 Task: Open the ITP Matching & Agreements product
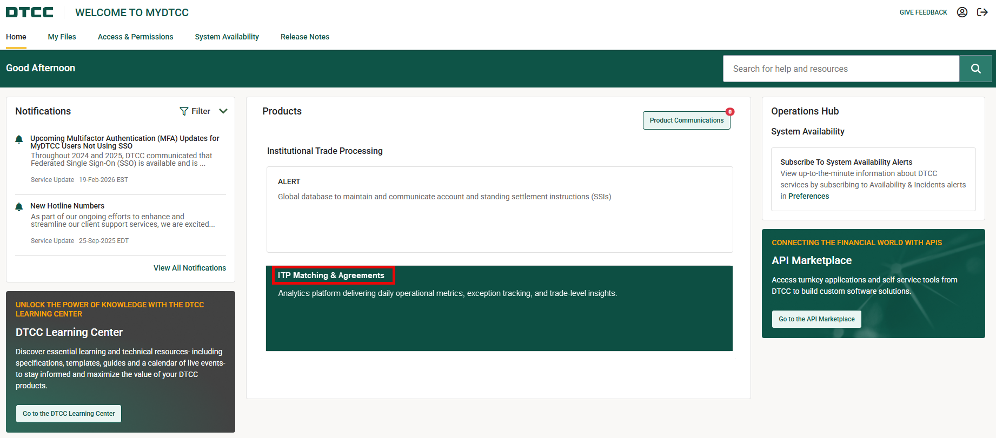pyautogui.click(x=331, y=275)
